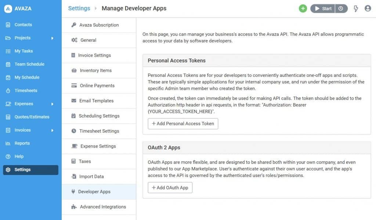Click the Settings breadcrumb link
The height and width of the screenshot is (220, 376).
79,8
